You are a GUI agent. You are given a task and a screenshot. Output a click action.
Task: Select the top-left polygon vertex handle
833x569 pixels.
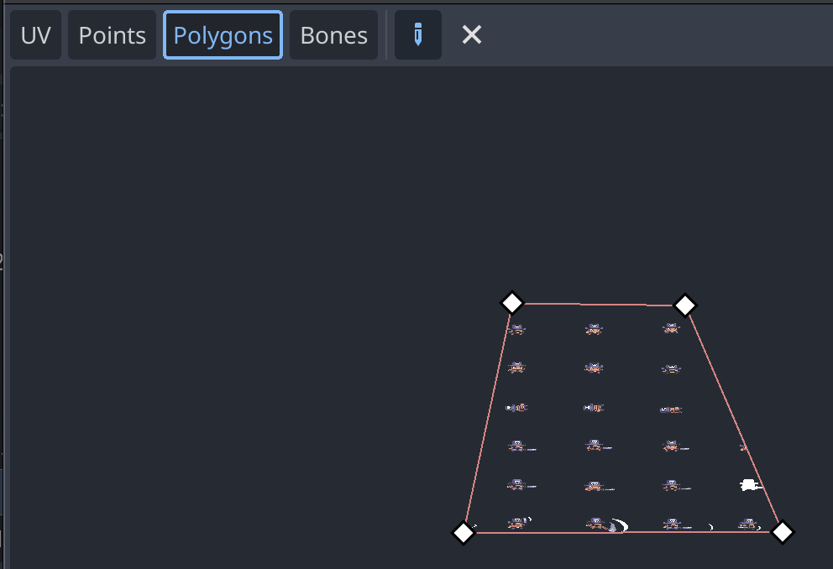pos(512,303)
